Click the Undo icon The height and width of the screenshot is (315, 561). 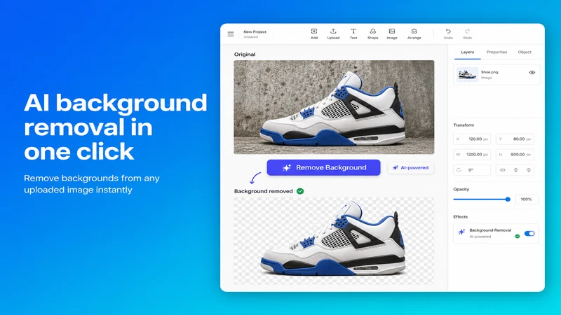448,31
